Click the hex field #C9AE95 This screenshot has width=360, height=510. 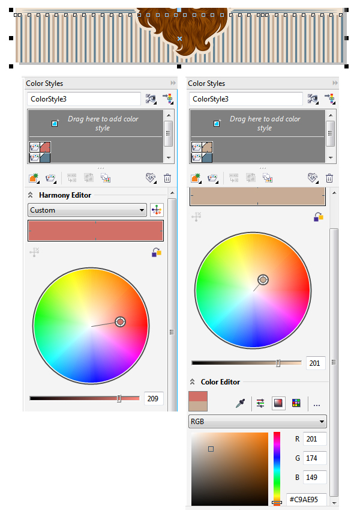click(307, 499)
